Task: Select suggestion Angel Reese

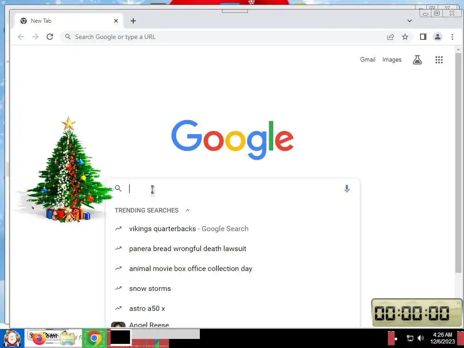Action: click(232, 324)
